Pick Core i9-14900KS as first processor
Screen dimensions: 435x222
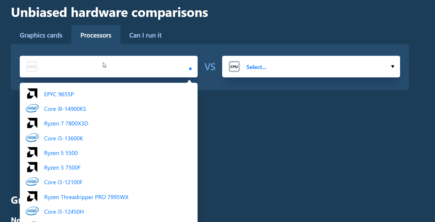point(65,109)
